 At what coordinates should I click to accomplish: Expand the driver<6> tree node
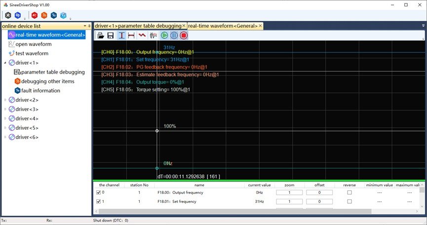[5, 137]
